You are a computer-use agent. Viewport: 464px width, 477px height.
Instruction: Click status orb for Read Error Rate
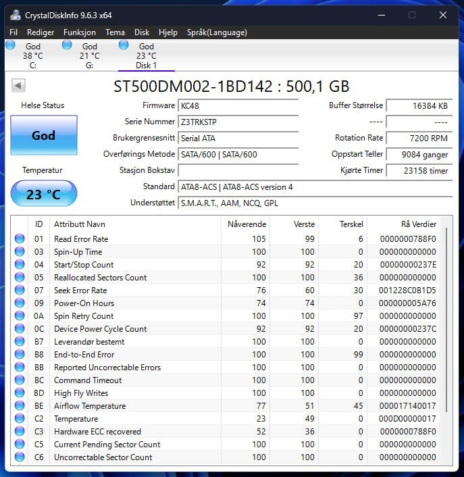coord(20,238)
